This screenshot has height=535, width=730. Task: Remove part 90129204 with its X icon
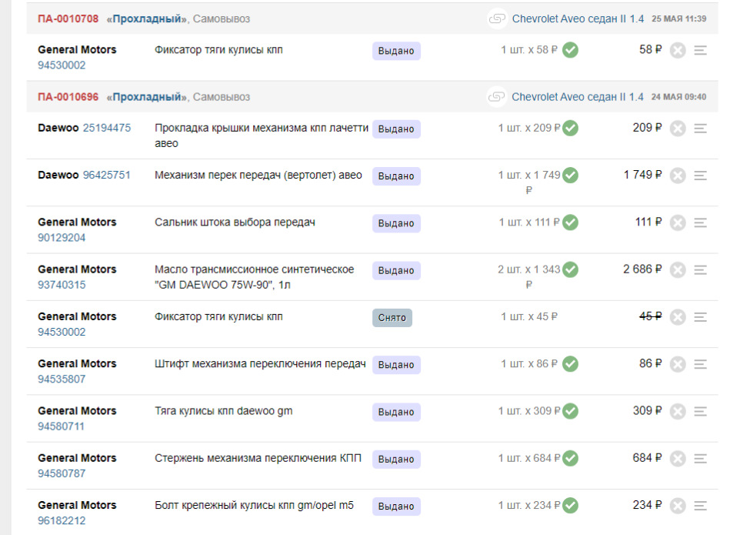pos(678,222)
